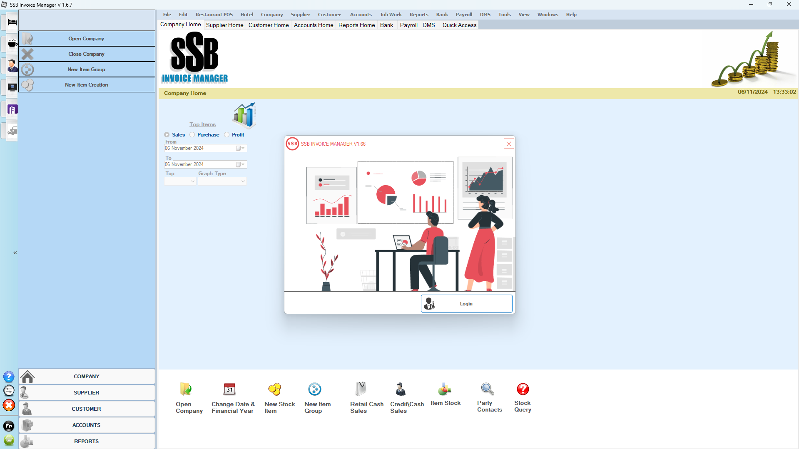
Task: Click SSB logo in login dialog
Action: (x=292, y=144)
